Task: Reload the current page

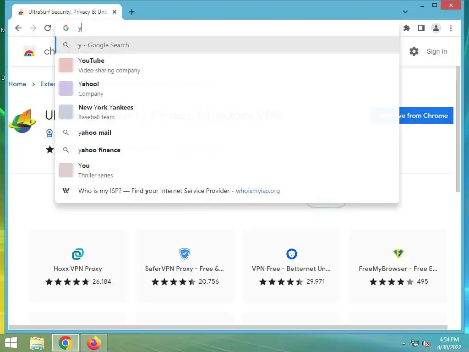Action: coord(48,28)
